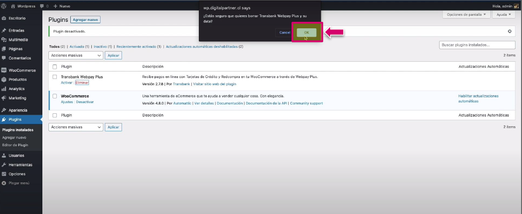Open Documentación de la API link
Screen dimensions: 522x214
(266, 103)
